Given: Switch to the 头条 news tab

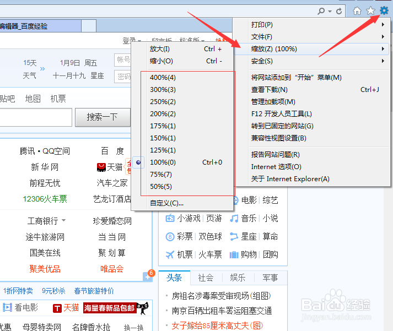Looking at the screenshot, I should (x=174, y=278).
